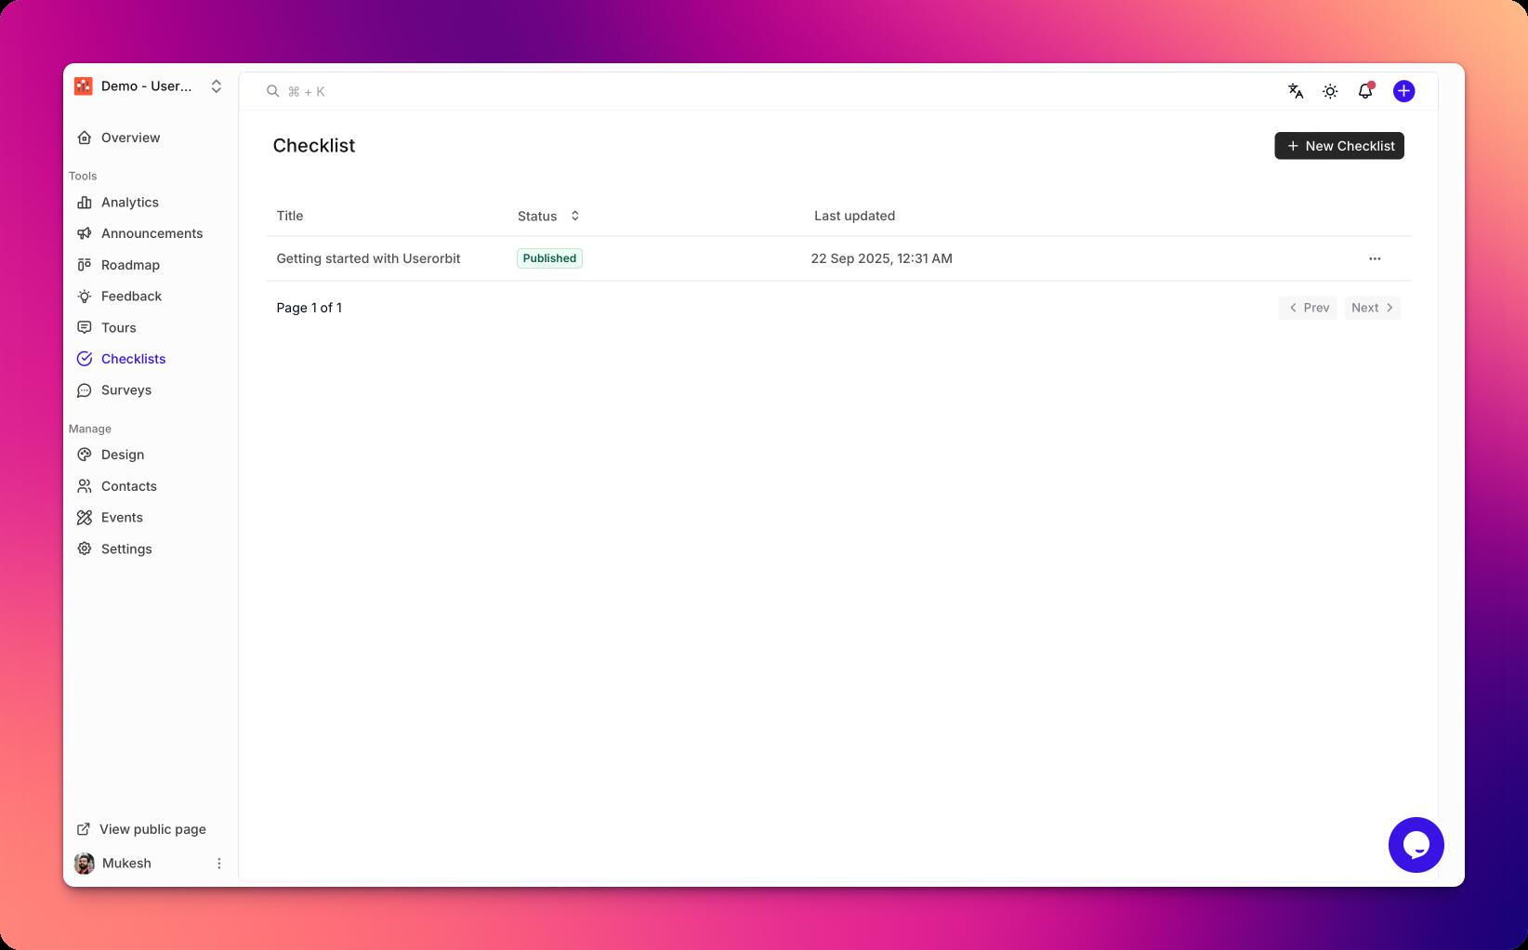Go to Announcements megaphone item
The width and height of the screenshot is (1528, 950).
(x=151, y=233)
